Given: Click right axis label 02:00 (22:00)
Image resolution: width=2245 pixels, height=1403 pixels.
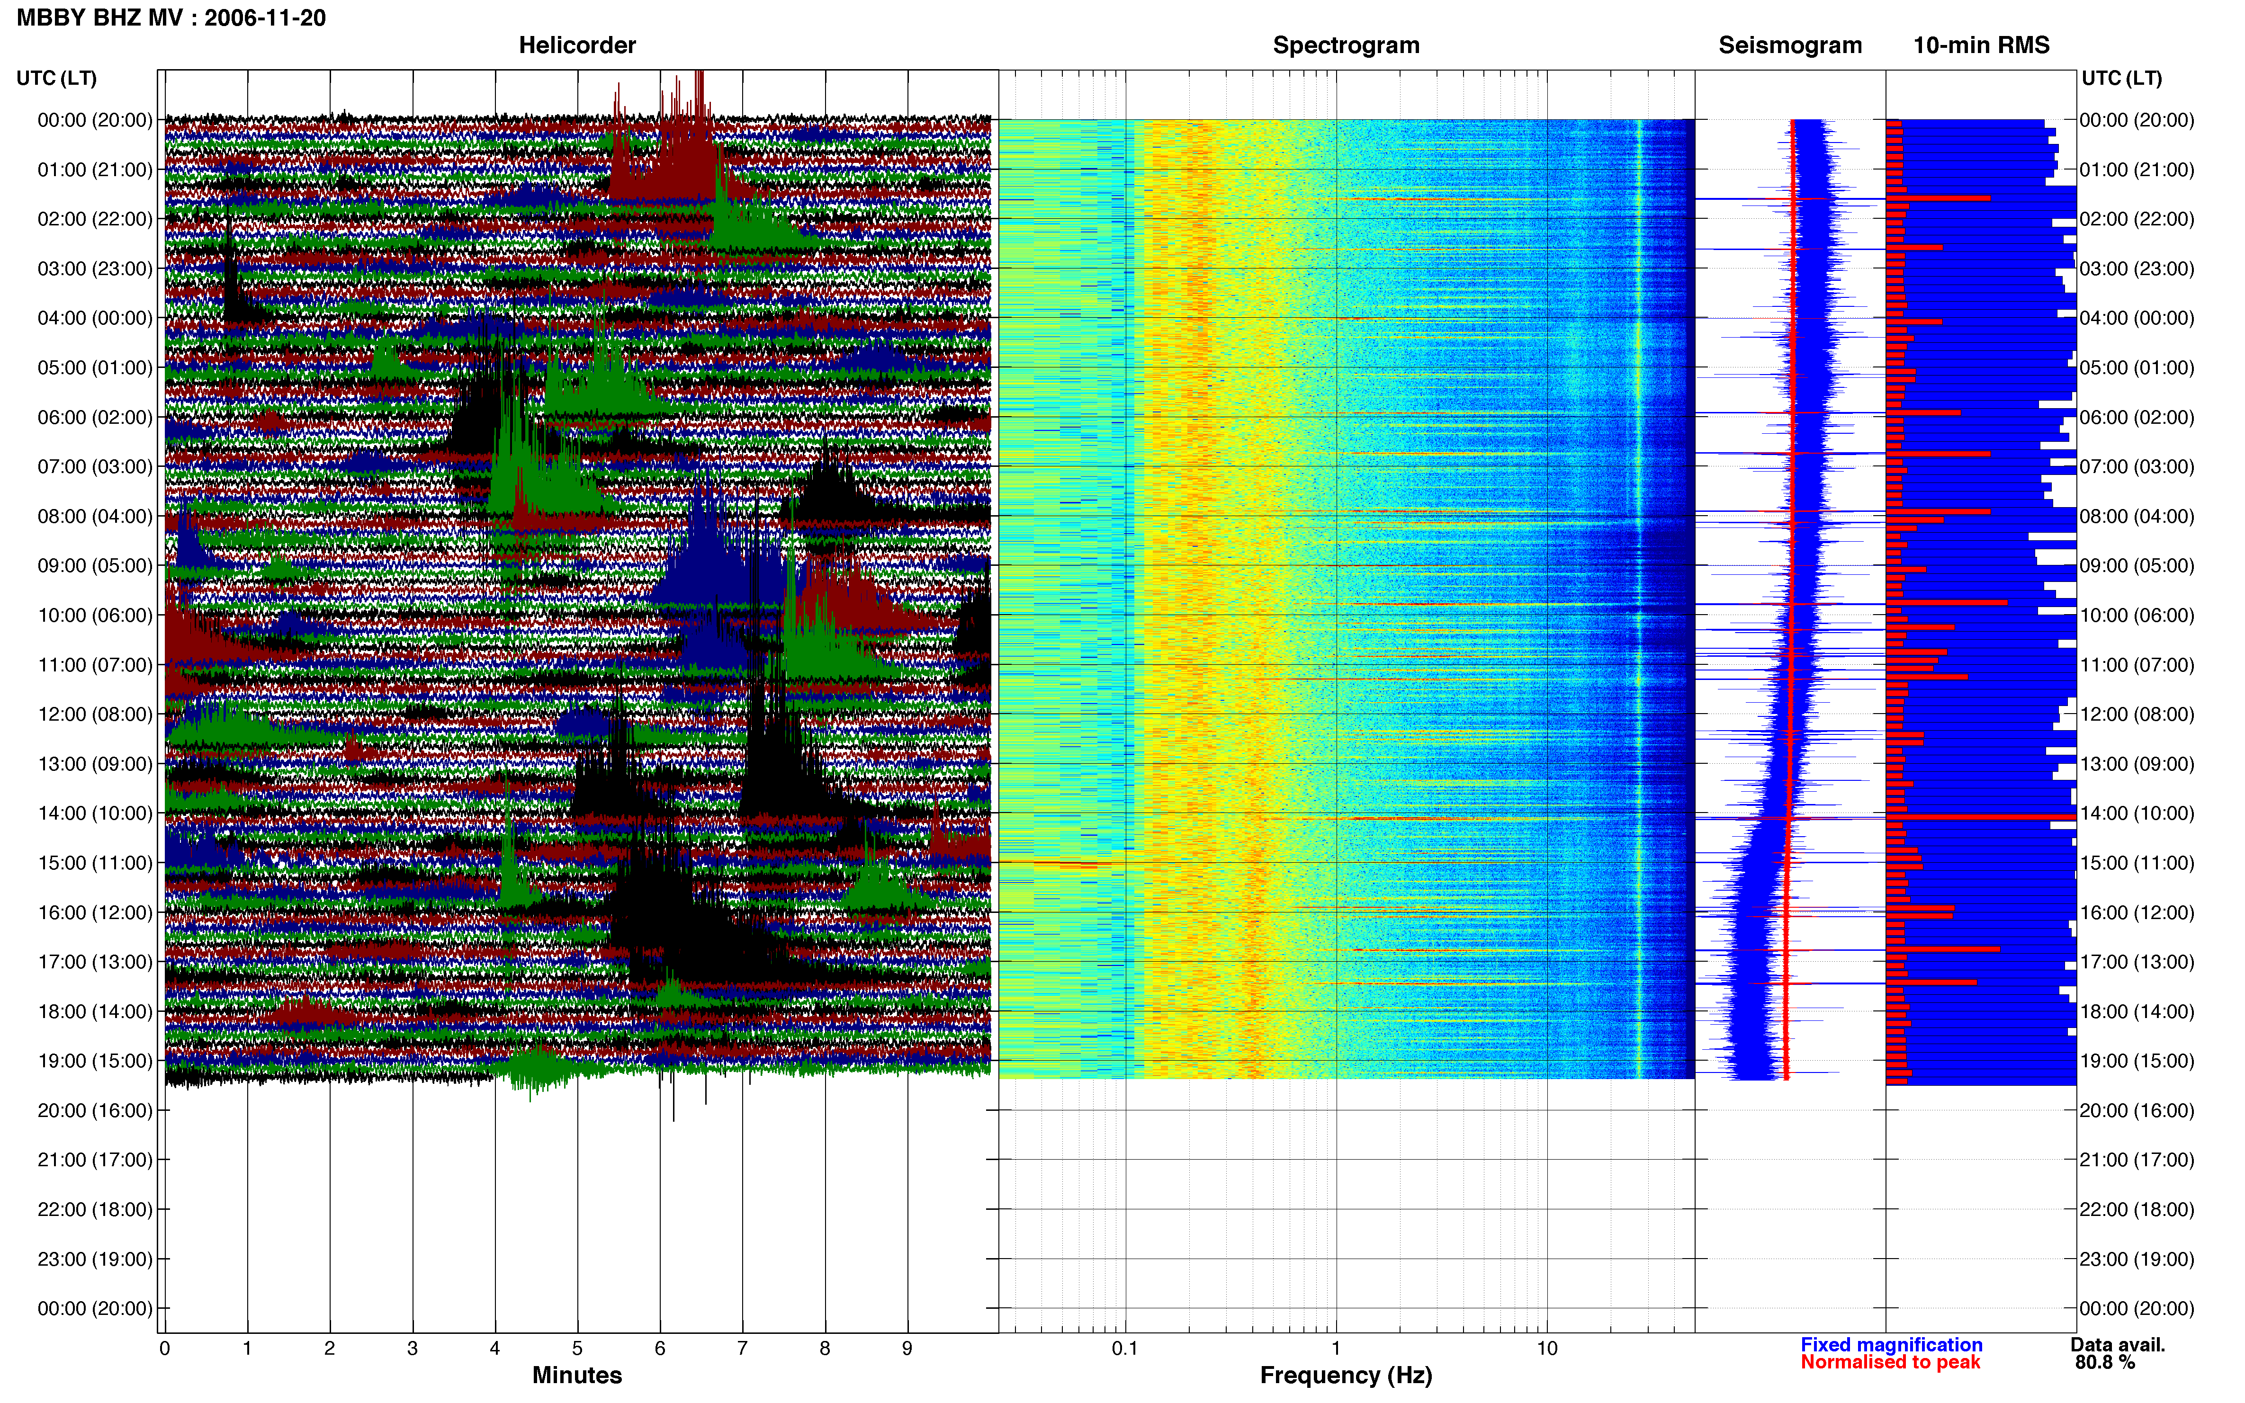Looking at the screenshot, I should [2137, 219].
